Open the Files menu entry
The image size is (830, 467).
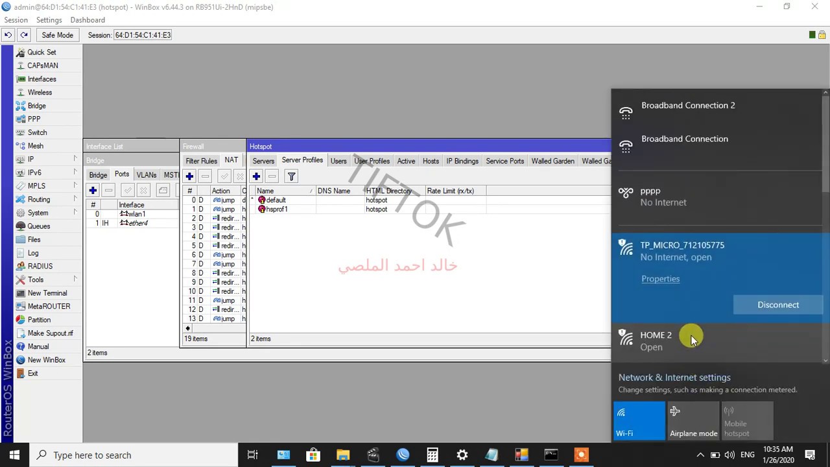pos(34,239)
